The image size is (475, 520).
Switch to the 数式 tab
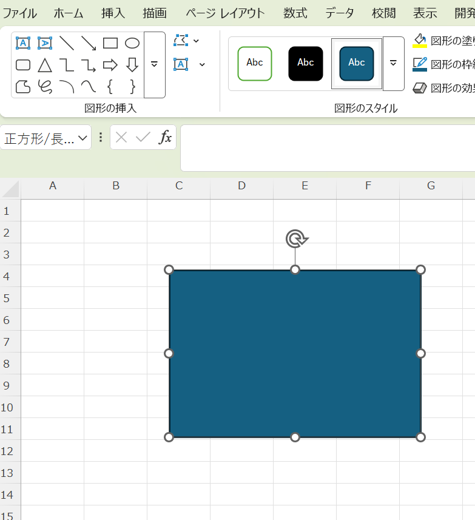click(x=295, y=13)
